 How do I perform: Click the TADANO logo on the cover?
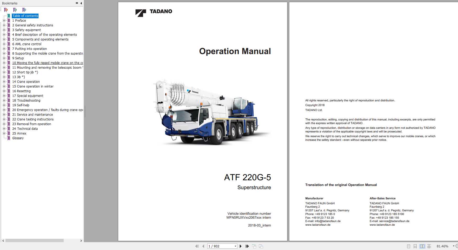(x=154, y=13)
